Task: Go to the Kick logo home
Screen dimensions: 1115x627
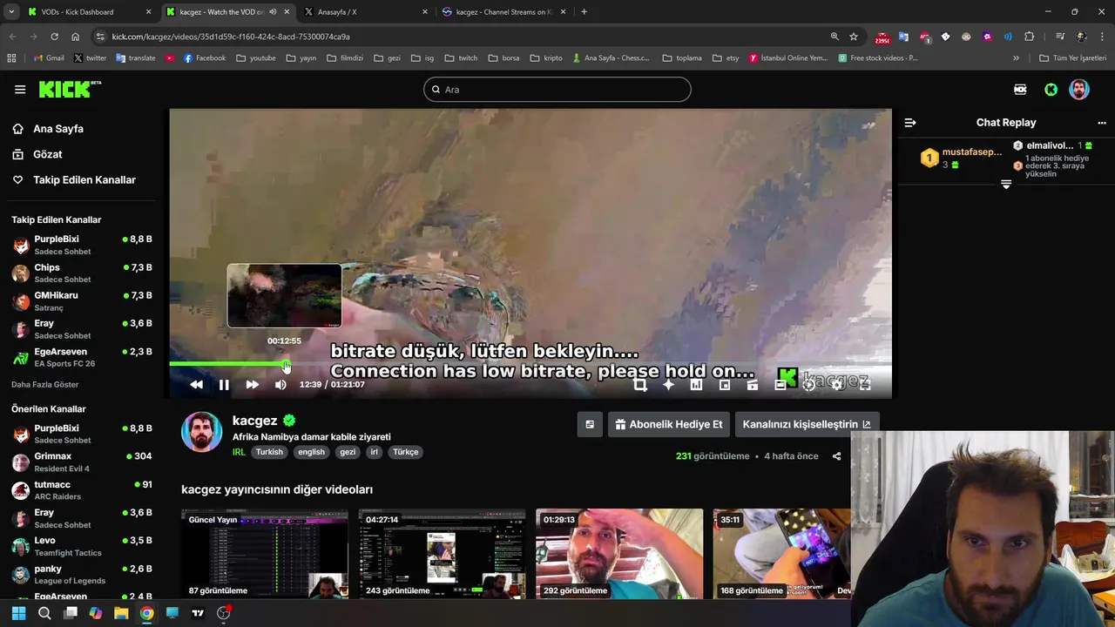Action: point(70,89)
